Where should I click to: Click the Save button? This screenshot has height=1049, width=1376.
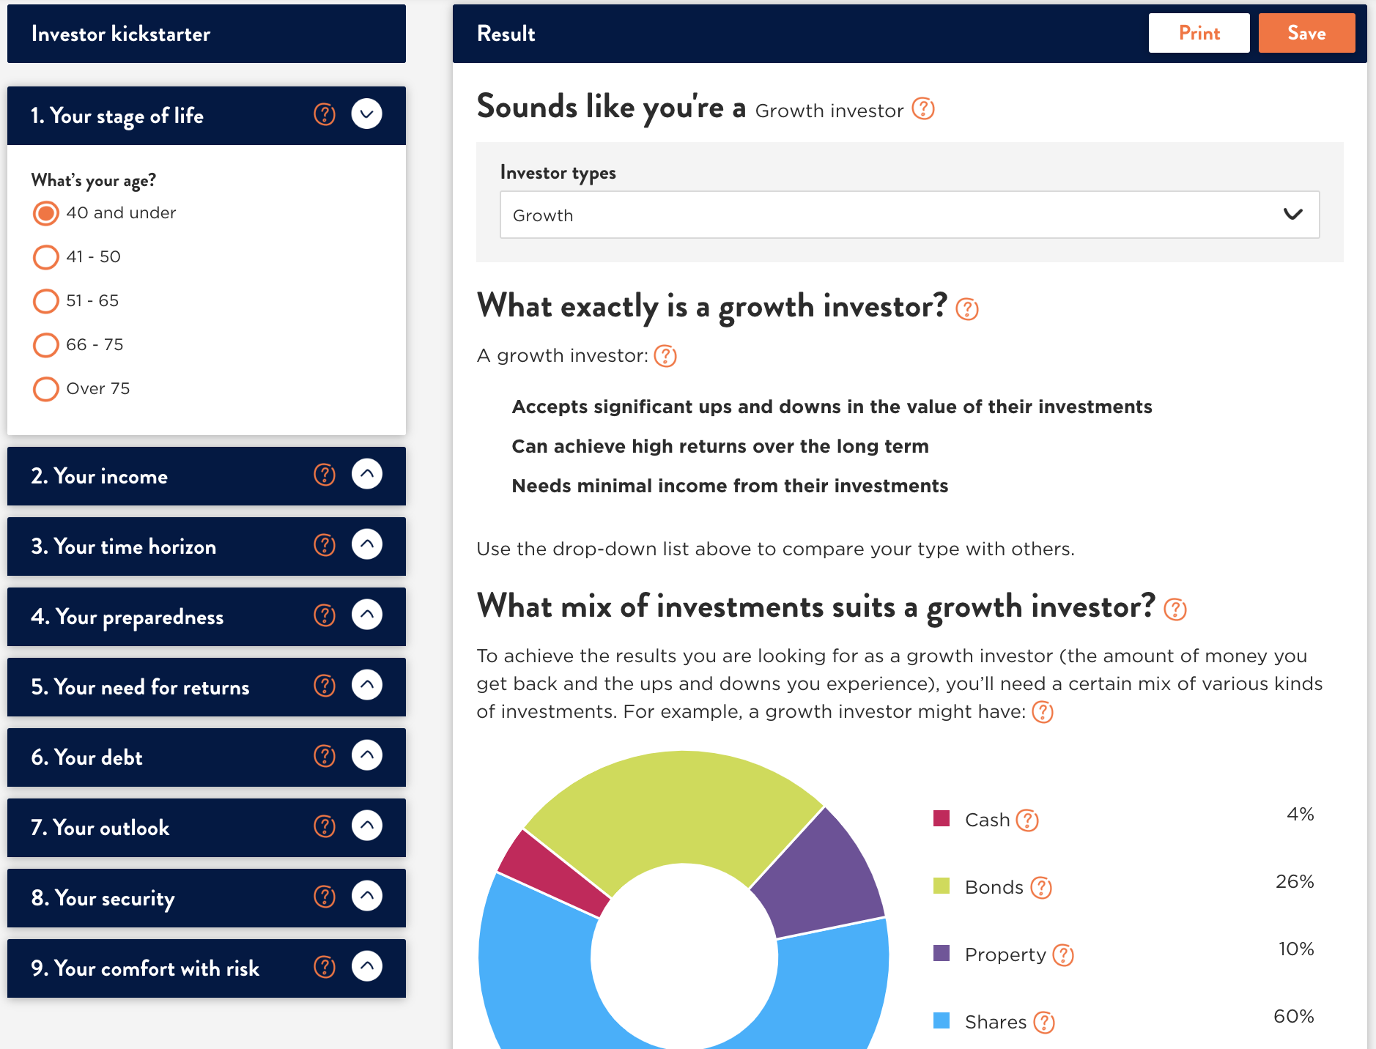click(1307, 32)
